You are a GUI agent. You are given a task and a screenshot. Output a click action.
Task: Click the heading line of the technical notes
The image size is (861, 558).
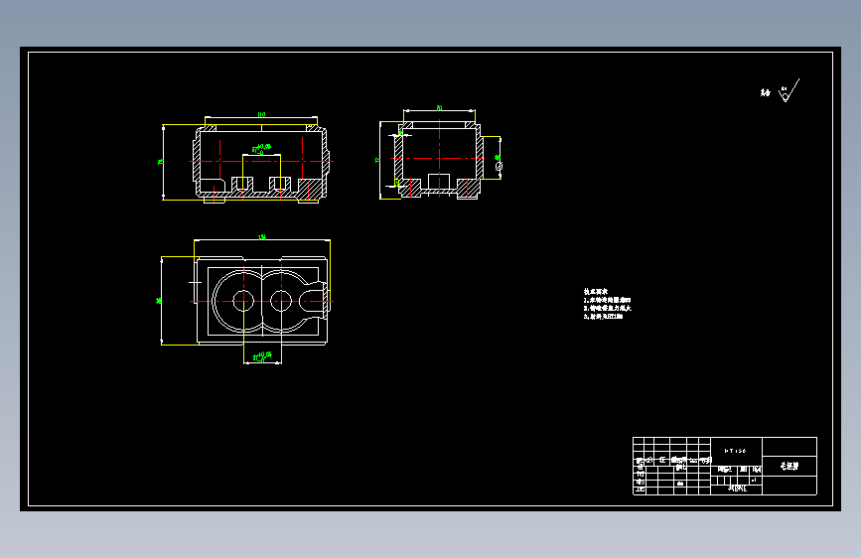click(x=596, y=292)
